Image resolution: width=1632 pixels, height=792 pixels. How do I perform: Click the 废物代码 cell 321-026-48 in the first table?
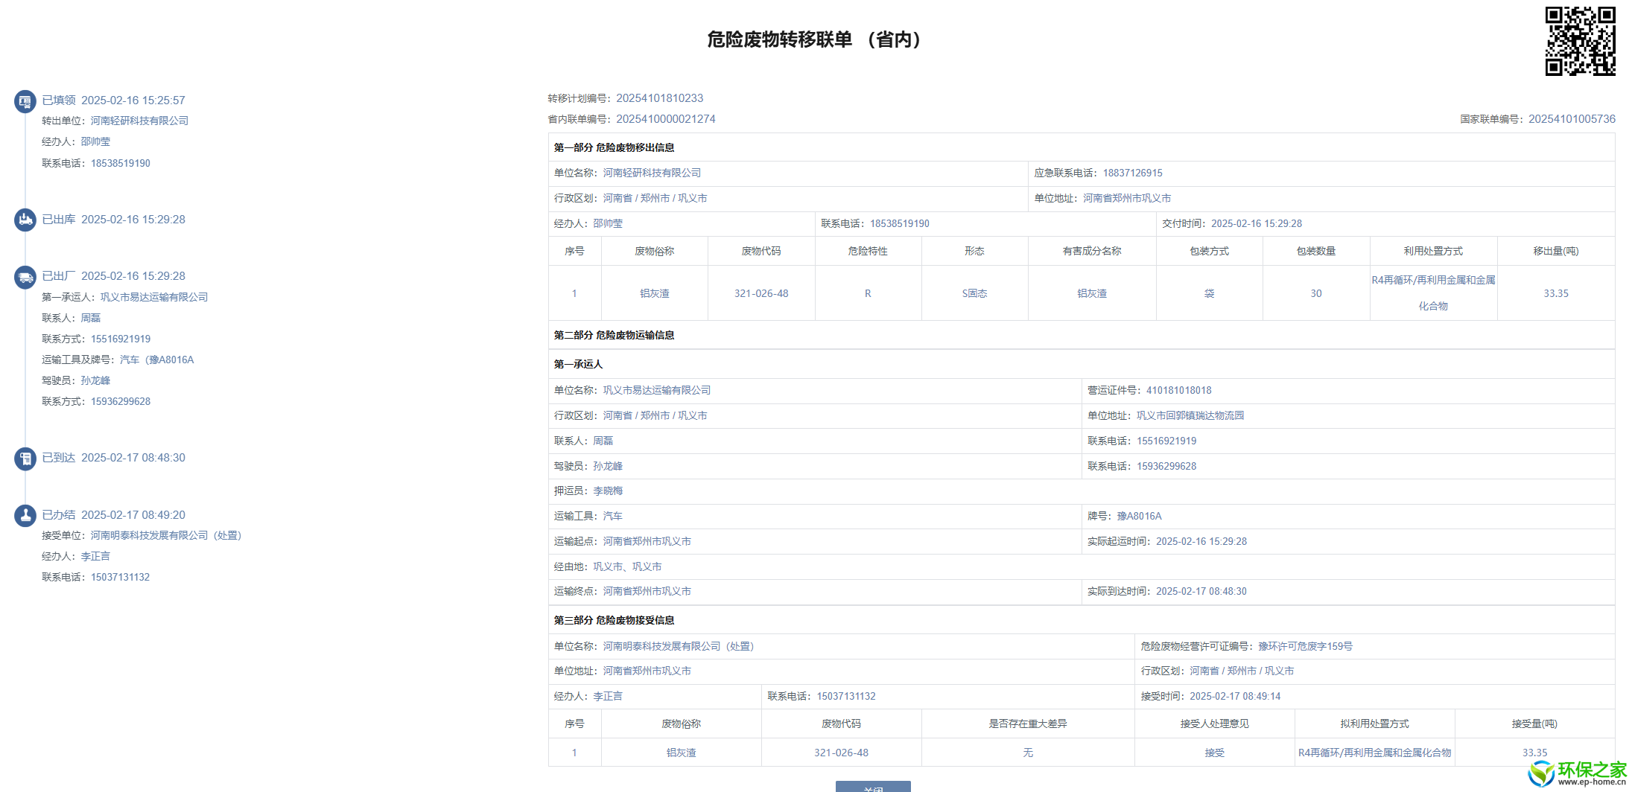pyautogui.click(x=761, y=294)
